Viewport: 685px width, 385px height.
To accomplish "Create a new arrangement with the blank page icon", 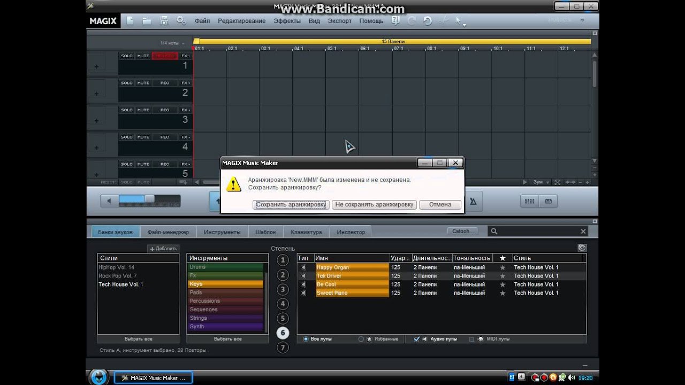I will pos(130,21).
